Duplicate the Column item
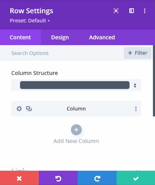 click(x=29, y=109)
